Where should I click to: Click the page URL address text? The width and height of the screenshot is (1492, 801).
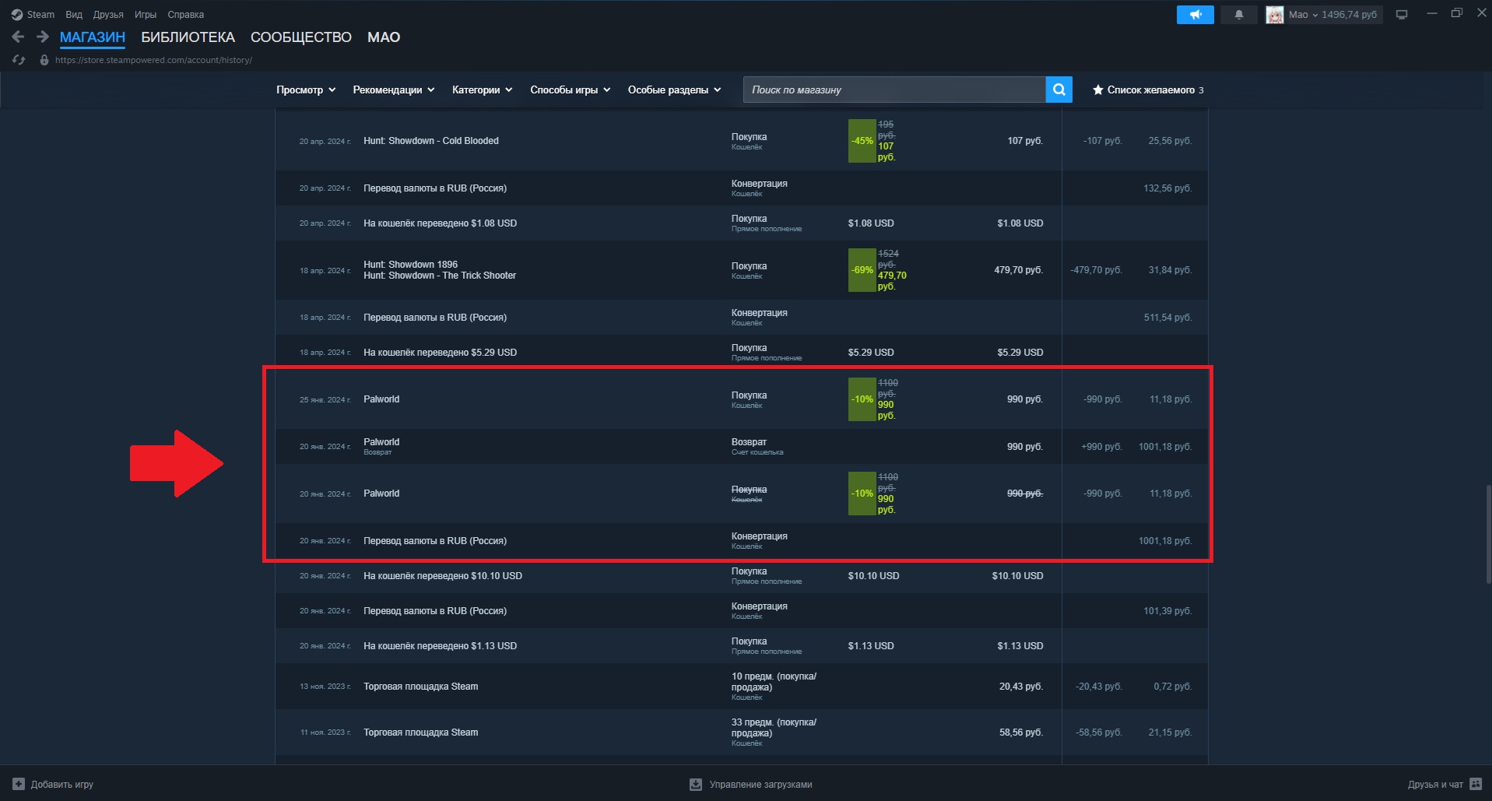(153, 60)
